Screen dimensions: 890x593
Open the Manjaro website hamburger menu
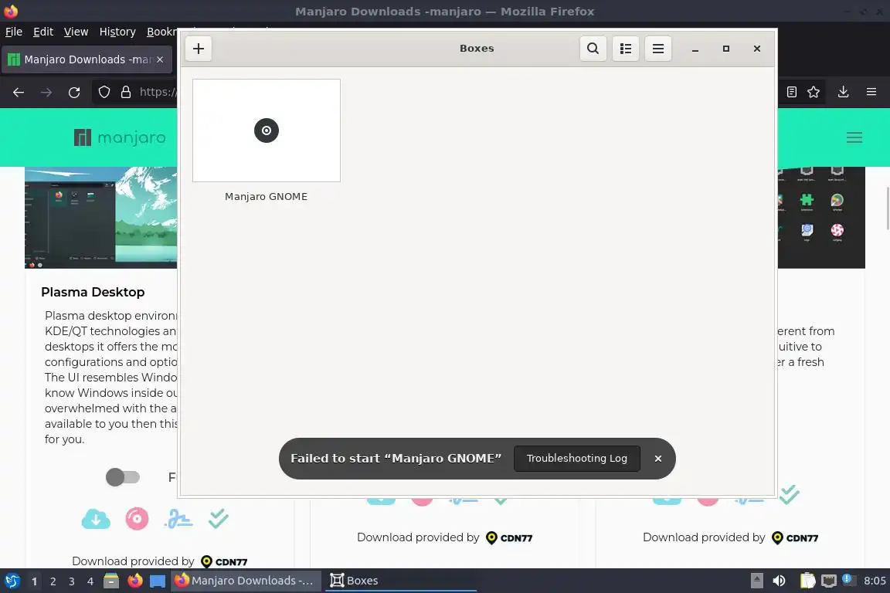[x=854, y=137]
